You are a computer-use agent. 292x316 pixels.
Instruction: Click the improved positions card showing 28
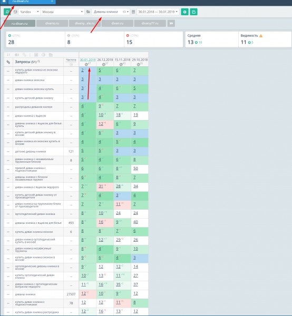click(35, 39)
